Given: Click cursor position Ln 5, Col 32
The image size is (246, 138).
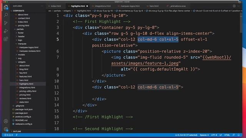Looking at the screenshot, I should 186,135.
